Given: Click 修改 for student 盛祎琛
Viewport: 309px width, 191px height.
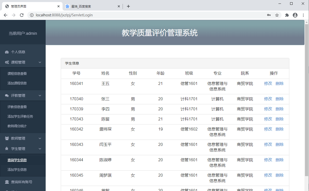Looking at the screenshot, I should click(x=268, y=129).
